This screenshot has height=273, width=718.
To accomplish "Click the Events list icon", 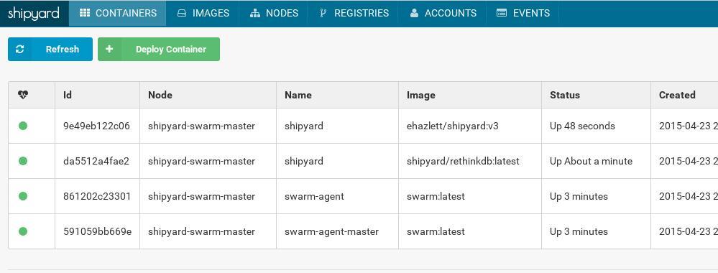I will pos(502,13).
